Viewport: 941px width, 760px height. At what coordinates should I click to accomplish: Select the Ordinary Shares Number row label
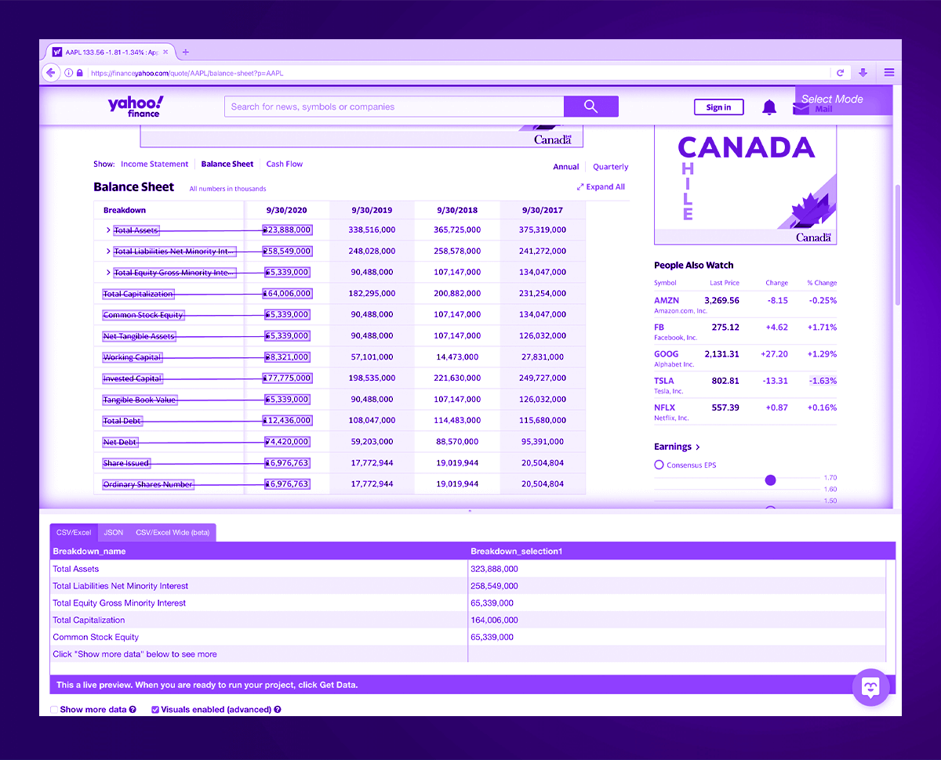click(x=148, y=484)
